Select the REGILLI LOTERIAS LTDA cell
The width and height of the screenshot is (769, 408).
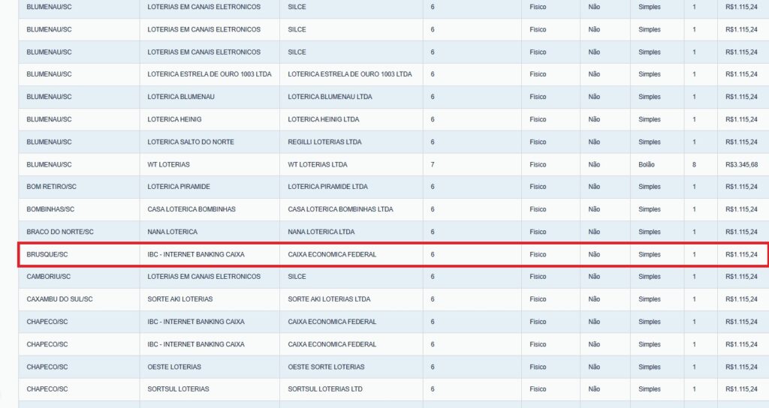[x=324, y=142]
